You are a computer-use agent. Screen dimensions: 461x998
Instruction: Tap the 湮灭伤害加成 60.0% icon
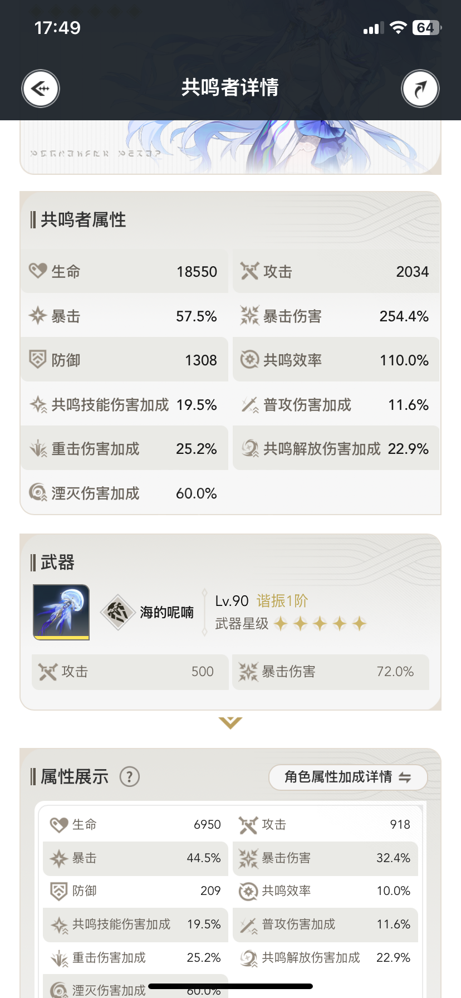[x=38, y=493]
